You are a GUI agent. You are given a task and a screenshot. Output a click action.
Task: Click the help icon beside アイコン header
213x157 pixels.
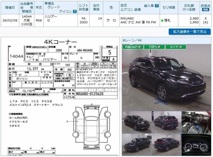coord(75,11)
